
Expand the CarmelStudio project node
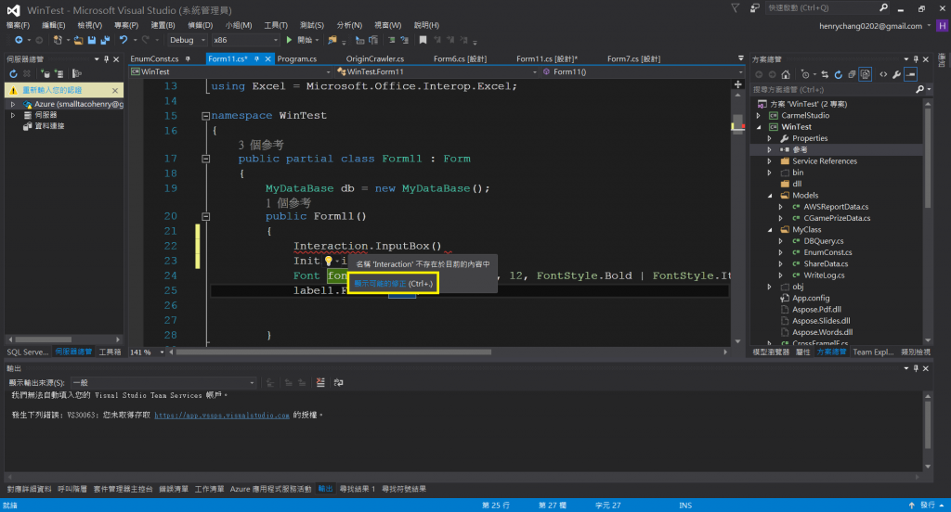(759, 116)
